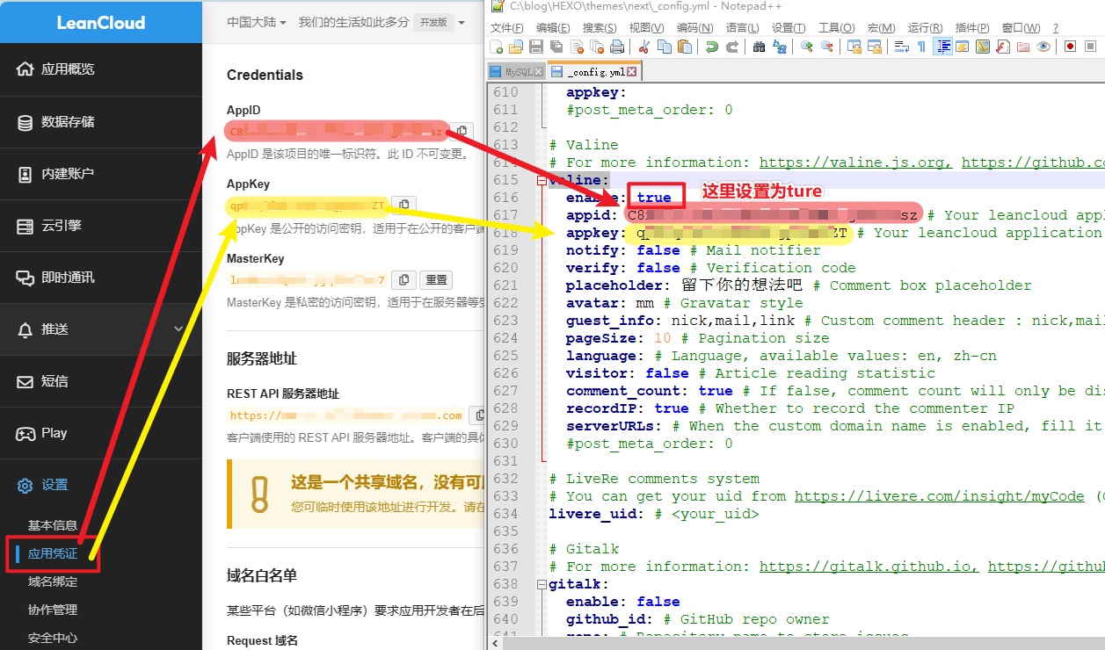Click Stop Recording macro icon
The height and width of the screenshot is (650, 1105).
1090,46
